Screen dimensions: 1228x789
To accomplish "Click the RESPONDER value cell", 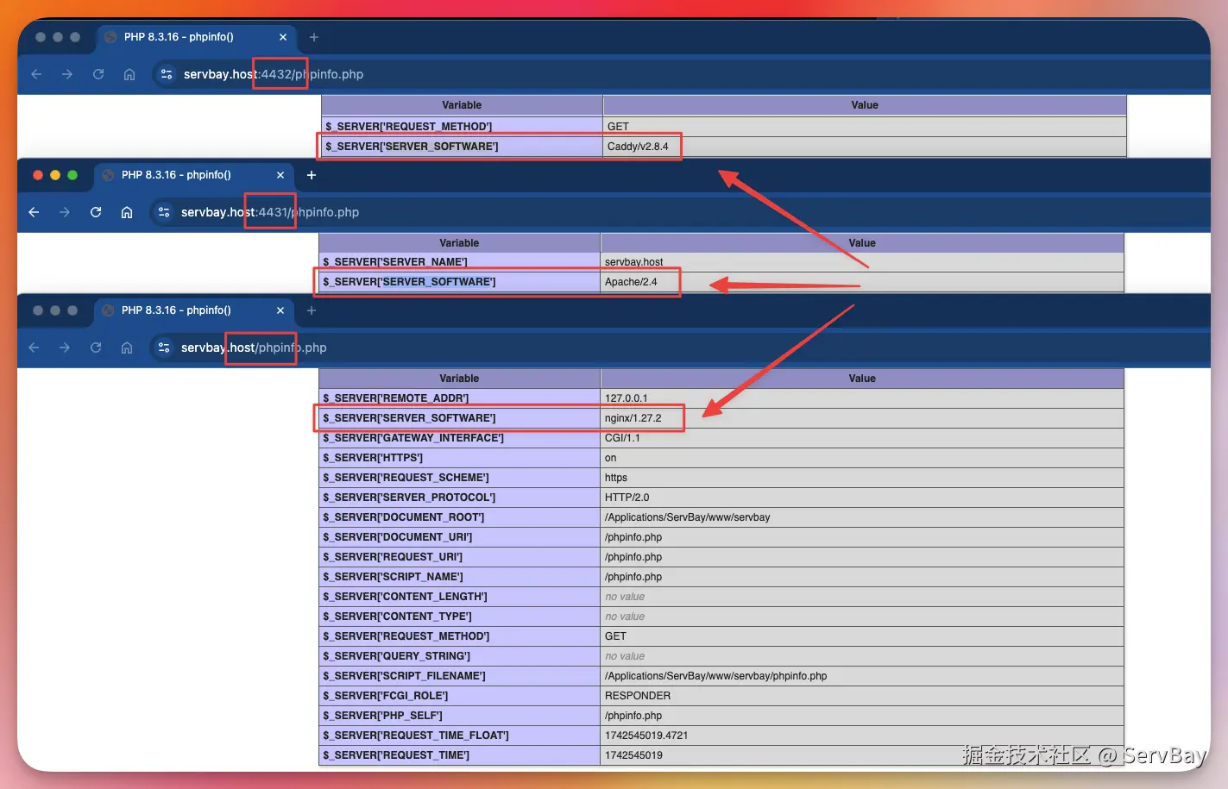I will (862, 696).
